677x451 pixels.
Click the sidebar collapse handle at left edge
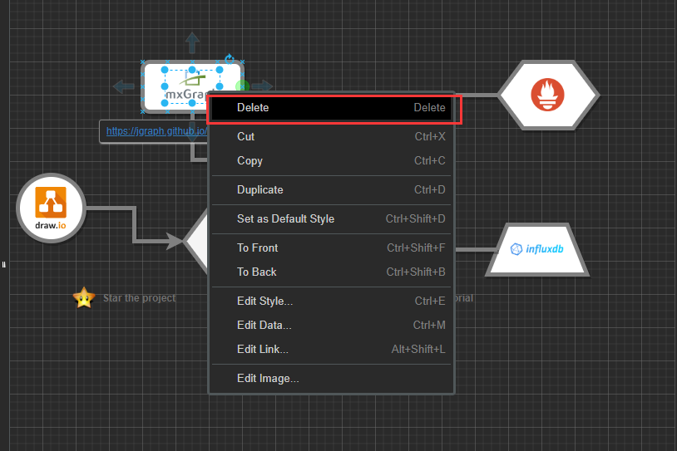[x=4, y=265]
